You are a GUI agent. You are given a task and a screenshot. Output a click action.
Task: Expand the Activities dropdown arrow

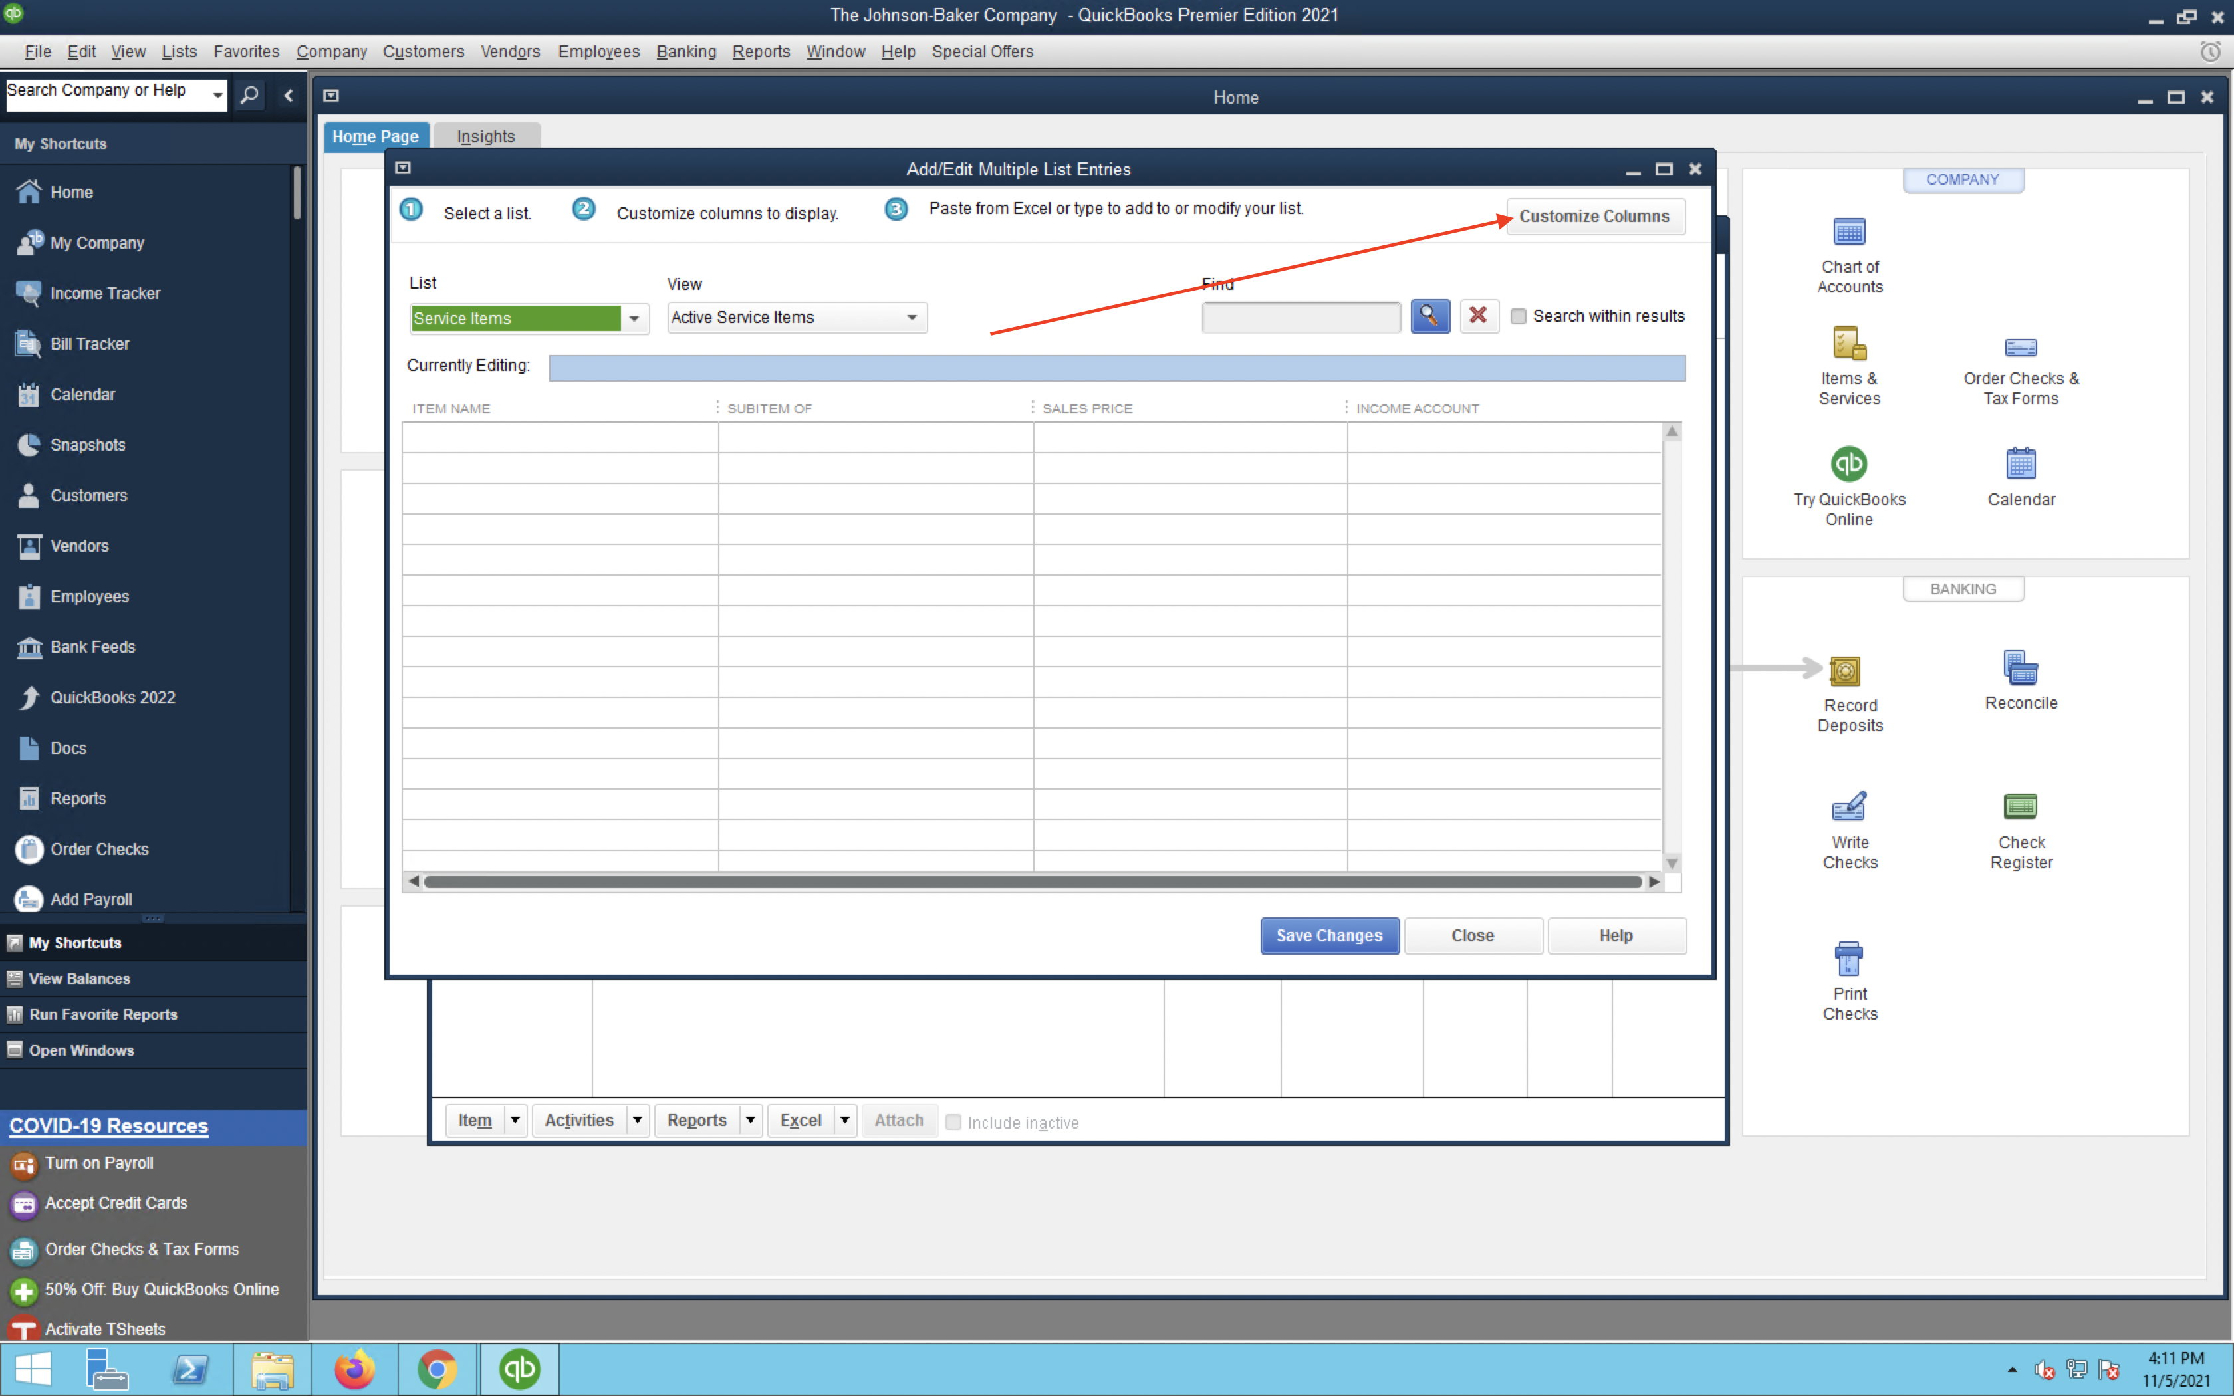[637, 1121]
